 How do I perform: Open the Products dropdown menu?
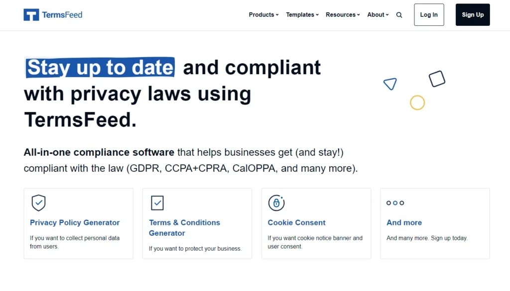click(x=263, y=14)
